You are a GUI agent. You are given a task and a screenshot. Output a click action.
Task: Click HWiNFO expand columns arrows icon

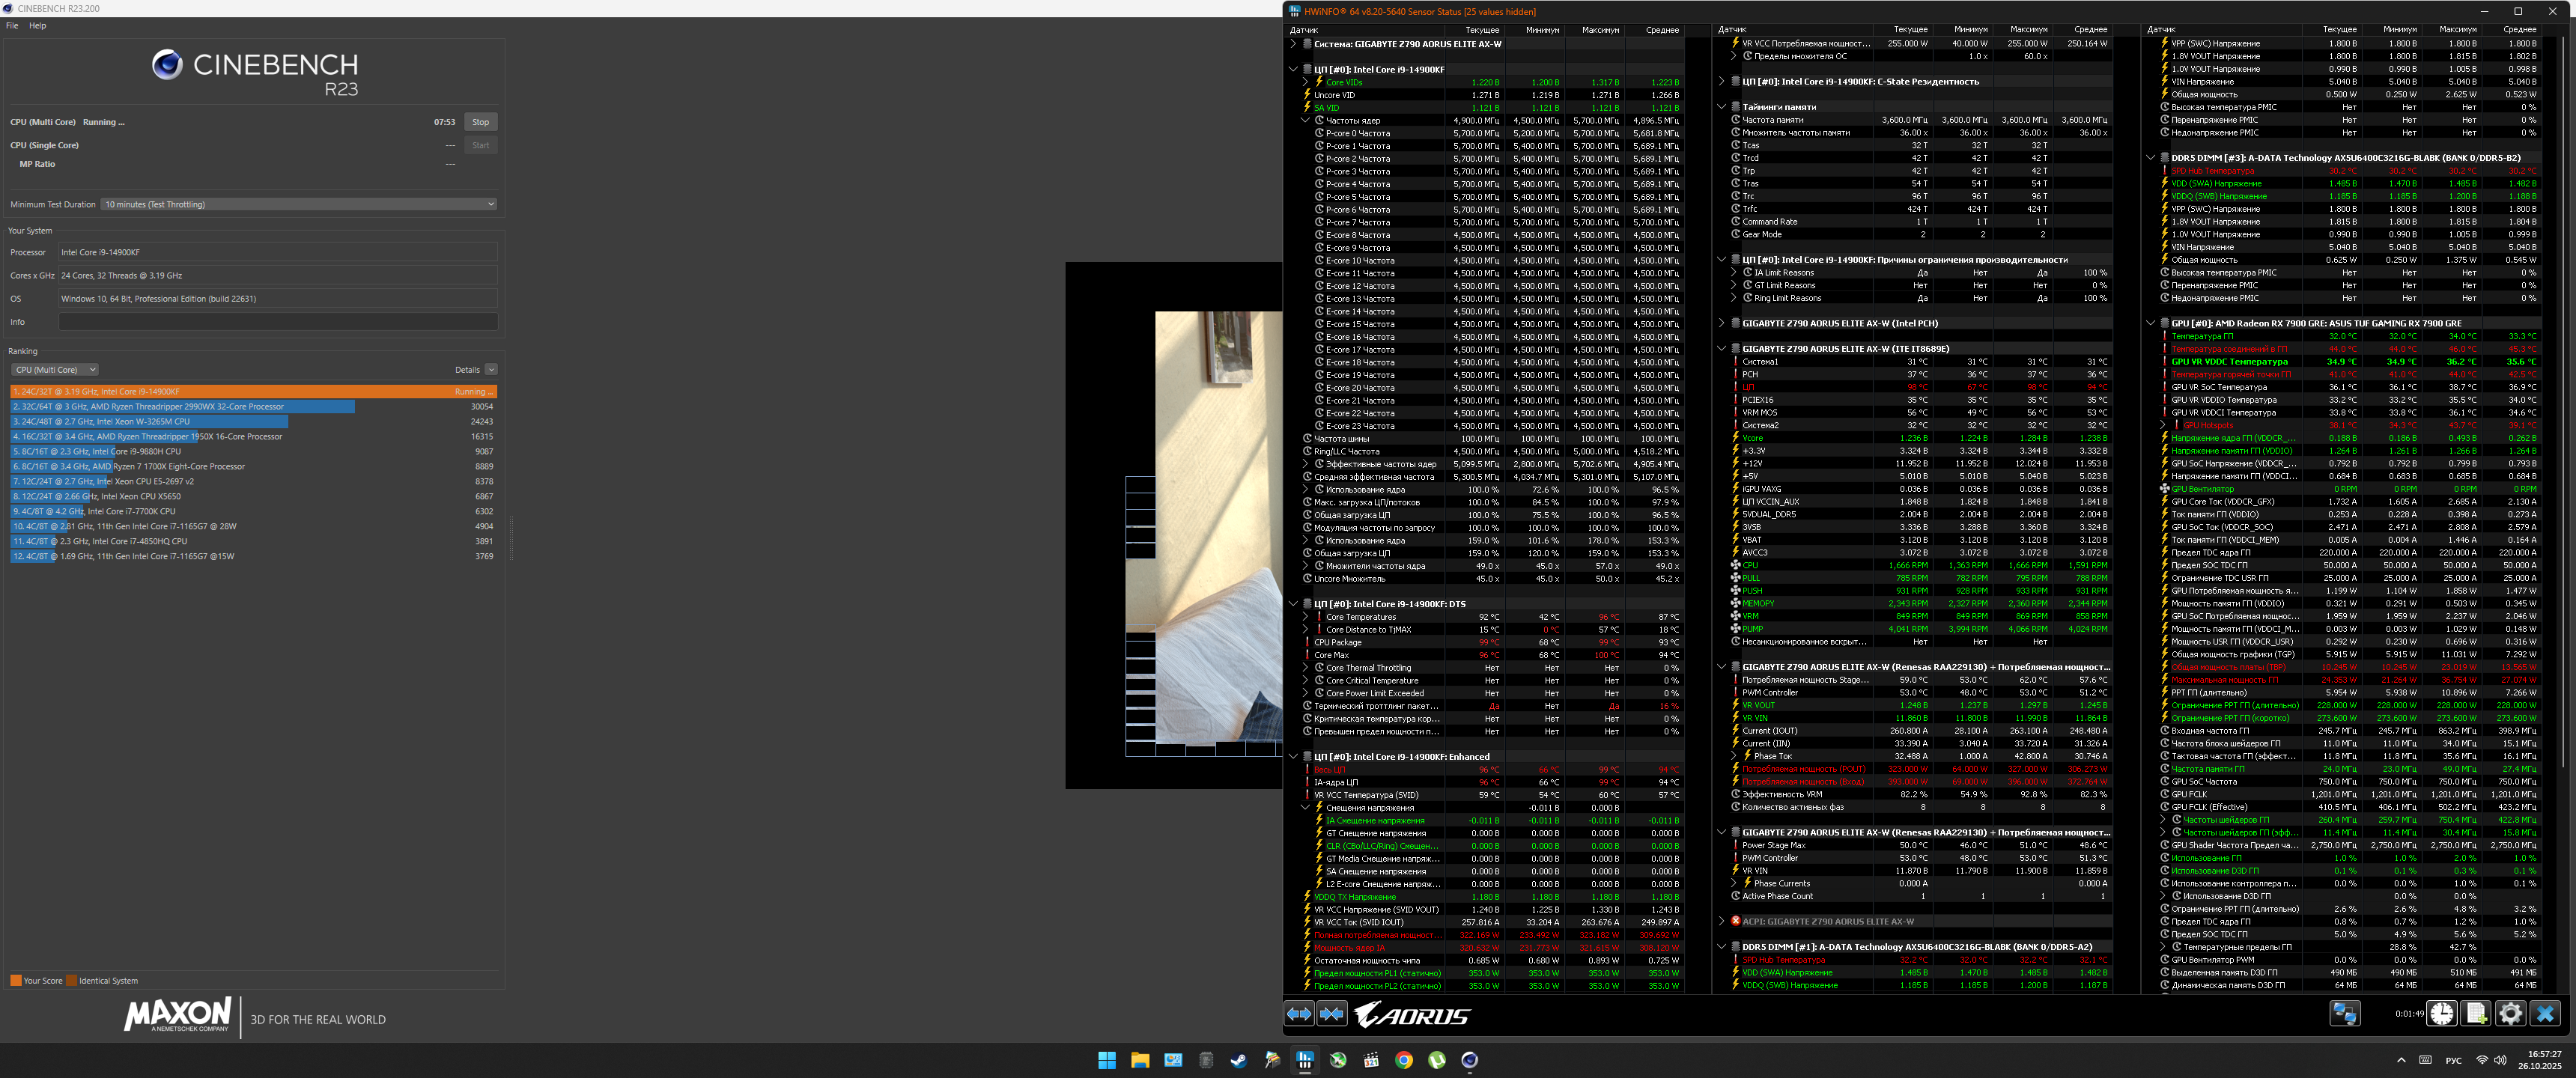[x=1298, y=1014]
